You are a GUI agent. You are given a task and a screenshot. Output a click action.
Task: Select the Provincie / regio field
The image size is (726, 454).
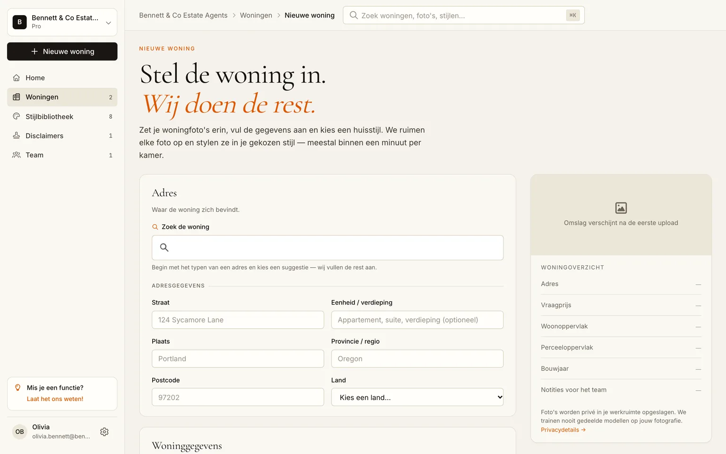click(417, 358)
